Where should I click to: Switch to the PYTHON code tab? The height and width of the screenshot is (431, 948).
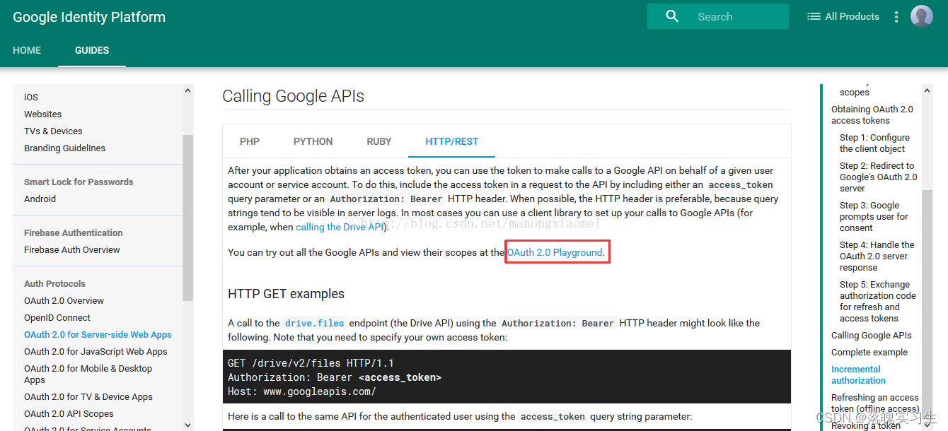coord(313,141)
